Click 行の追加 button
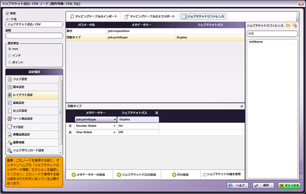 point(180,175)
